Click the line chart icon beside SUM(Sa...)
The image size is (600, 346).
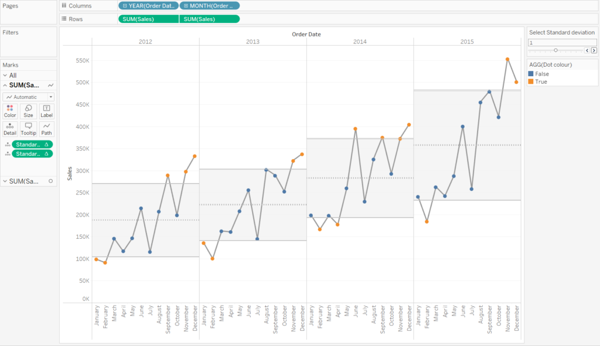pos(50,85)
